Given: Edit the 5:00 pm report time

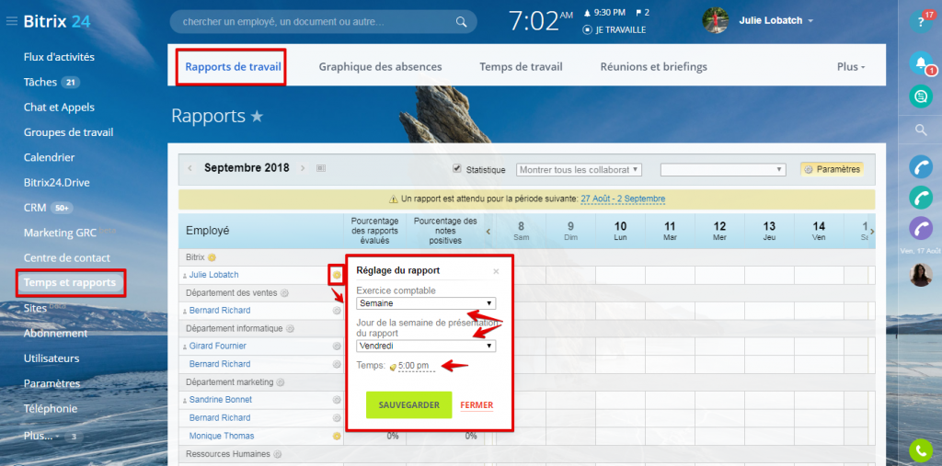Looking at the screenshot, I should [413, 365].
